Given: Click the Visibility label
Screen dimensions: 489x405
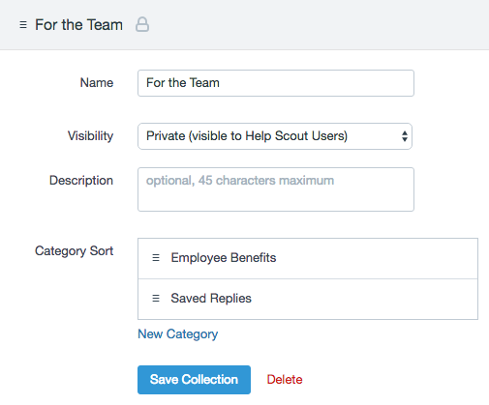Looking at the screenshot, I should 90,136.
